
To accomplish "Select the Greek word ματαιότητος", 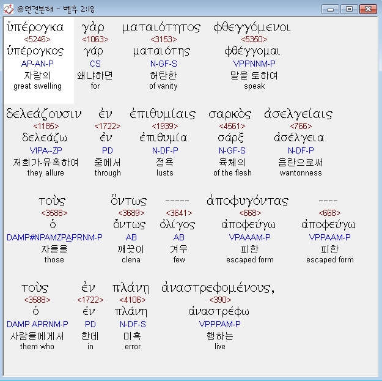I will coord(161,28).
